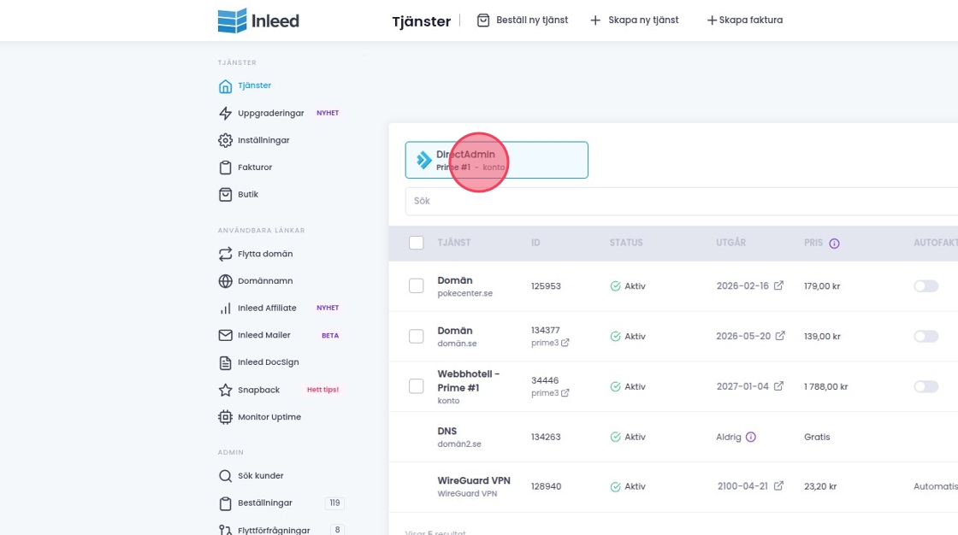Click the Inleed logo

tap(257, 21)
